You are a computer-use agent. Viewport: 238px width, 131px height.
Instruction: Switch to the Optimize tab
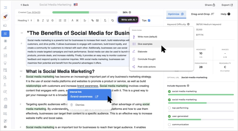pos(176,14)
